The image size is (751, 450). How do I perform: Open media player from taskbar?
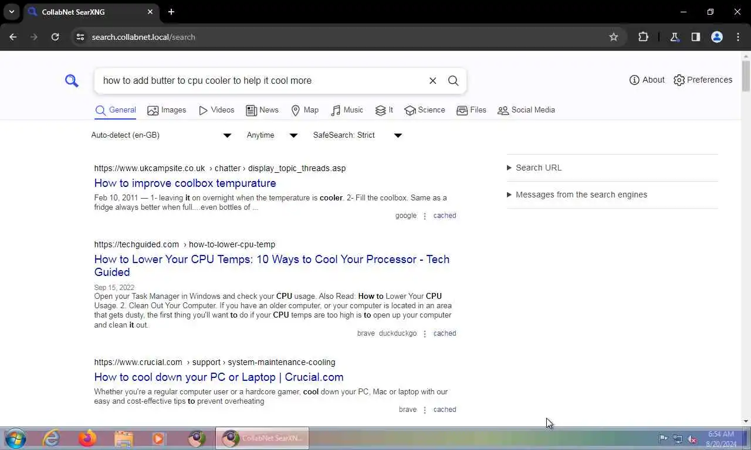(158, 438)
